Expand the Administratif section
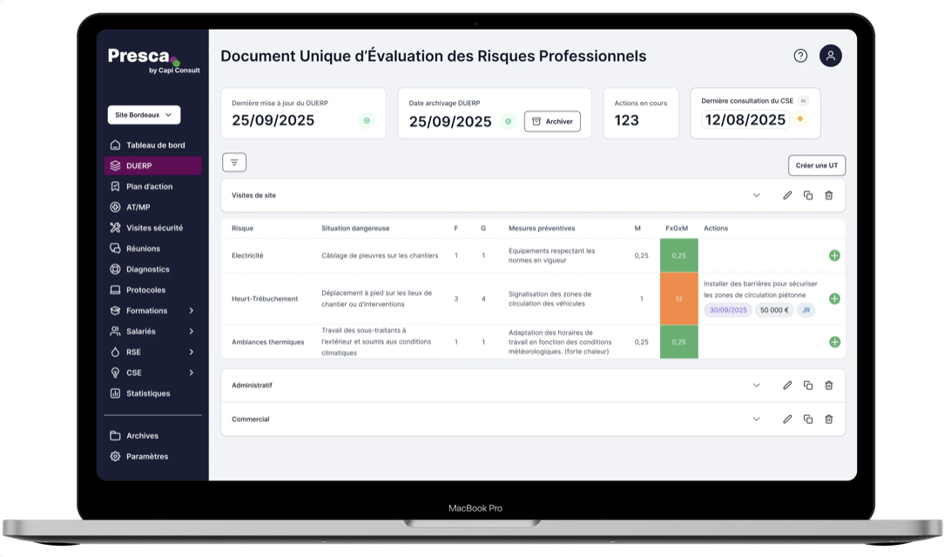944x557 pixels. click(756, 385)
